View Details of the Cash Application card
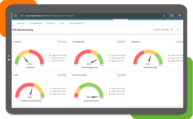Screen dimensions: 193x119 pos(121,42)
